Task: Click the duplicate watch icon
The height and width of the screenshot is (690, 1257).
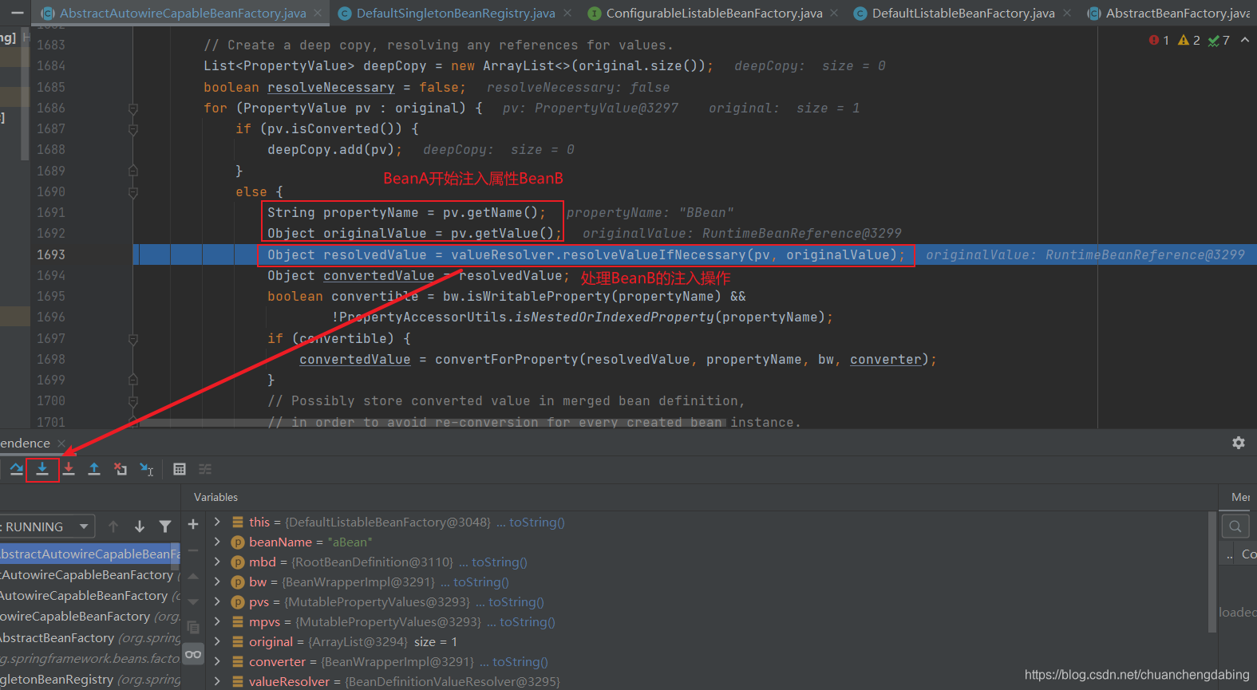Action: 193,628
